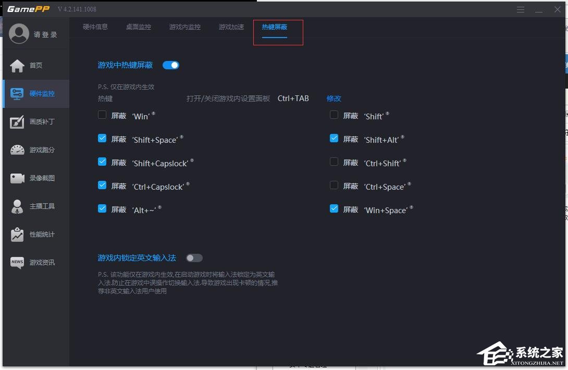Open the 录像截图 recording tool
Screen dimensions: 568x370
35,178
